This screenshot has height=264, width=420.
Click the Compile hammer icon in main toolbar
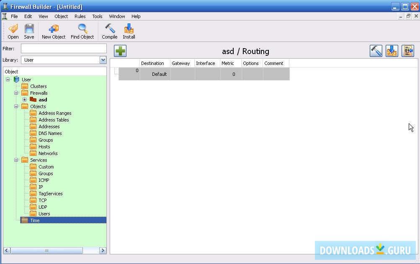110,28
